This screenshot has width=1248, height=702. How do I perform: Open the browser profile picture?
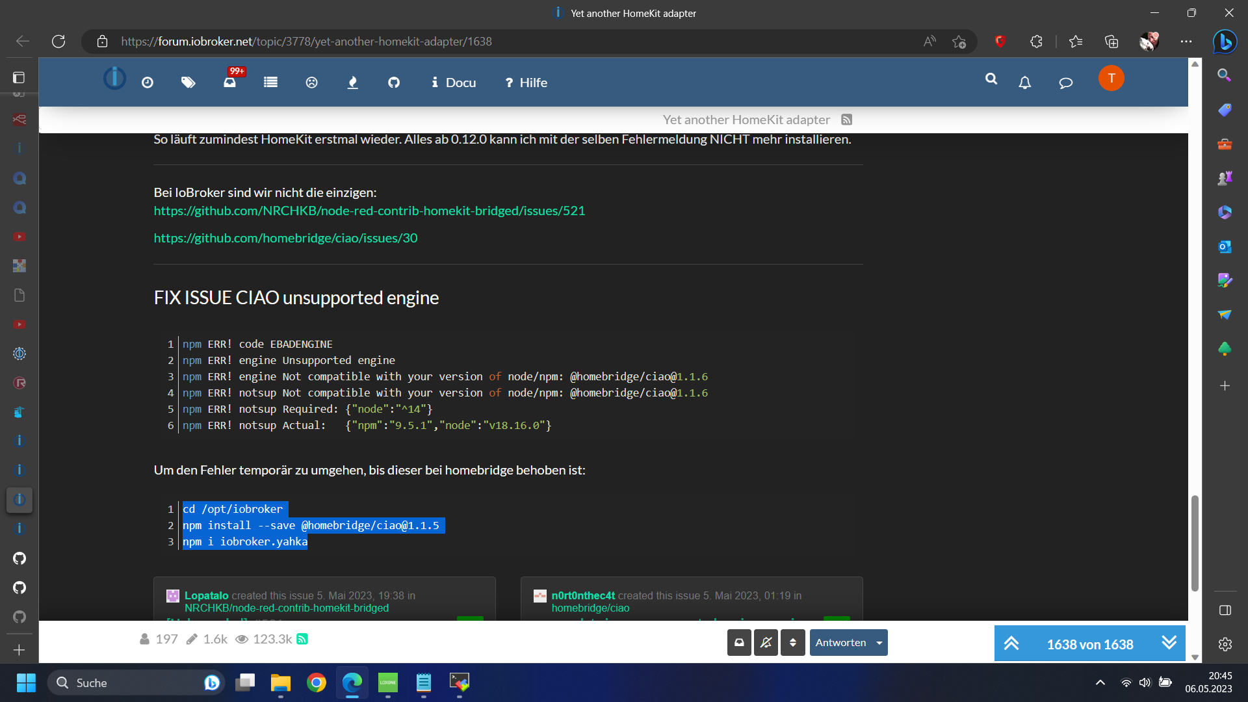[x=1149, y=41]
